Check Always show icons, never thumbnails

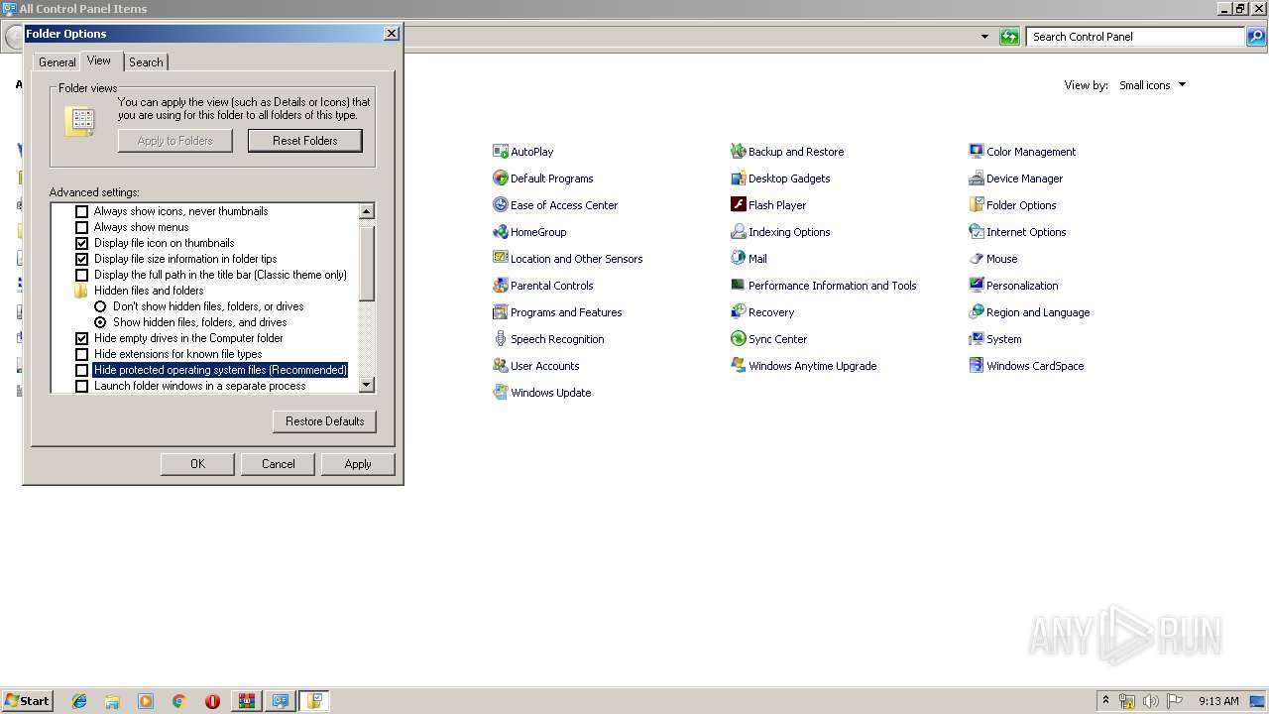click(81, 211)
